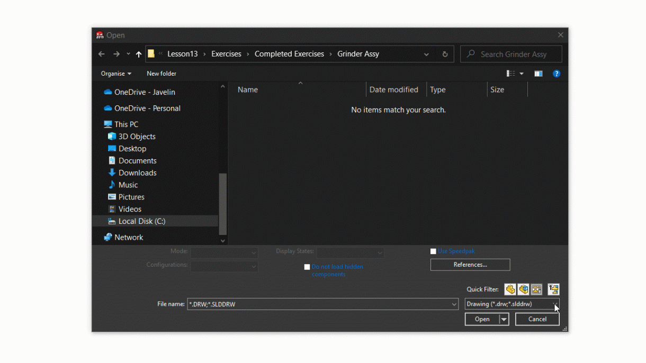Filter by Parts in Quick Filter
Image resolution: width=646 pixels, height=363 pixels.
click(x=510, y=289)
